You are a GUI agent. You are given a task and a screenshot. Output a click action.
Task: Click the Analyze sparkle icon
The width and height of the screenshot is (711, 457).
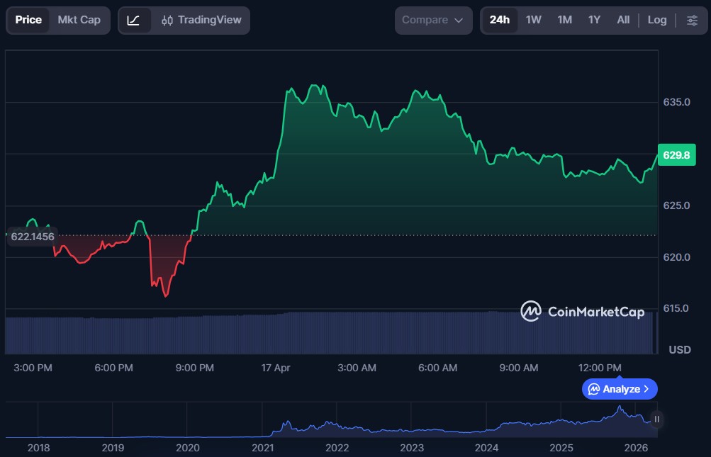pyautogui.click(x=593, y=389)
